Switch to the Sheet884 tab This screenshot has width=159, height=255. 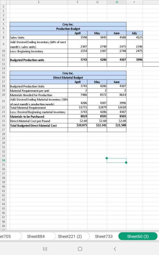point(36,236)
